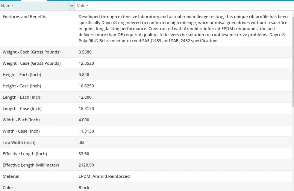
Task: Click the Height - Case (Inch) label
Action: (22, 86)
